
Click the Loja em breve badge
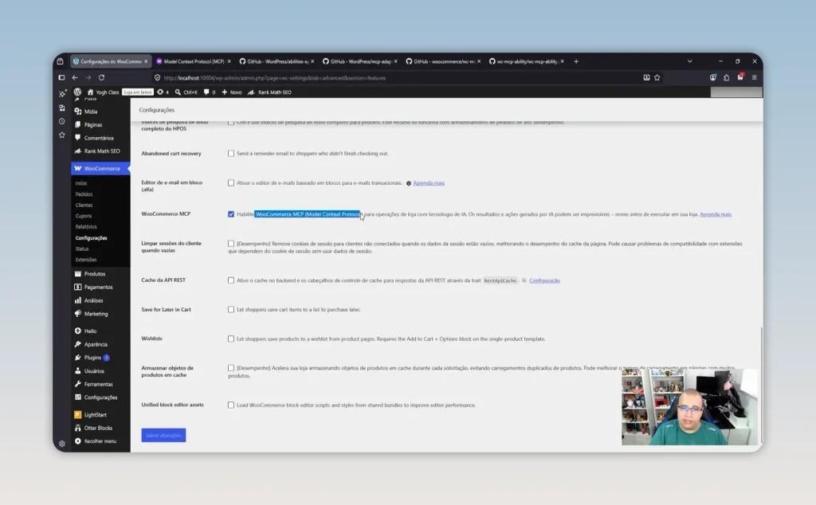pyautogui.click(x=138, y=92)
